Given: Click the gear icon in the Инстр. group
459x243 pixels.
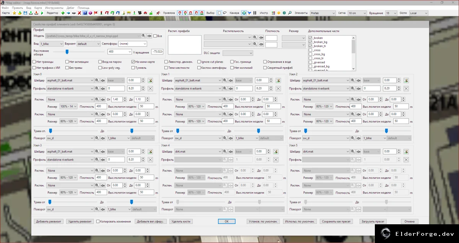Looking at the screenshot, I should pos(284,13).
